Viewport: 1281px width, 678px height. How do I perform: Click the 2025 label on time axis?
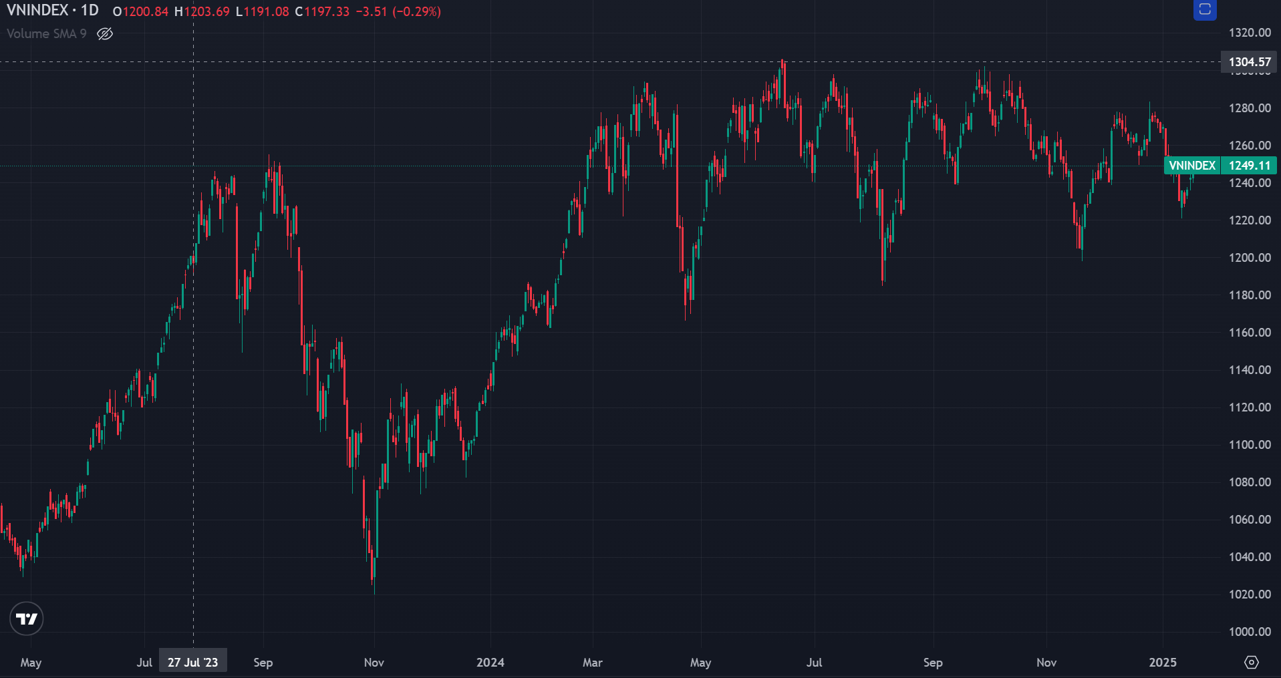coord(1162,662)
